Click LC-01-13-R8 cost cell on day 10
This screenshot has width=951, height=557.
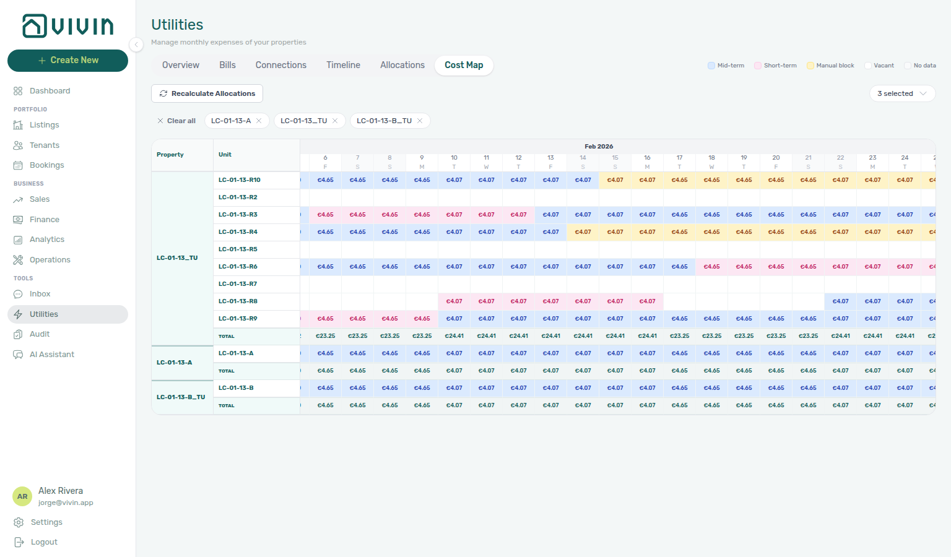click(x=454, y=301)
